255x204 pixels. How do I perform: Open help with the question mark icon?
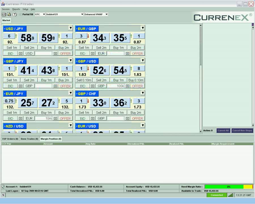click(x=15, y=14)
